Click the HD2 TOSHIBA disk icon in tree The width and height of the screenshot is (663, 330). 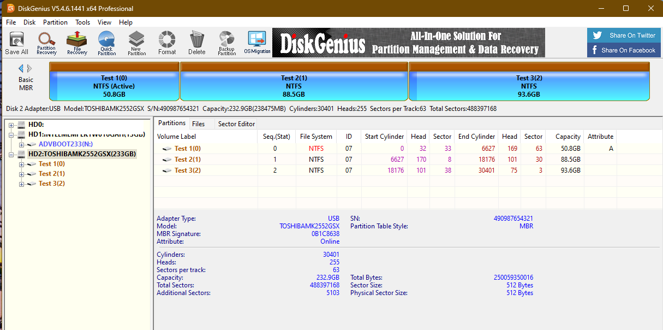tap(22, 154)
